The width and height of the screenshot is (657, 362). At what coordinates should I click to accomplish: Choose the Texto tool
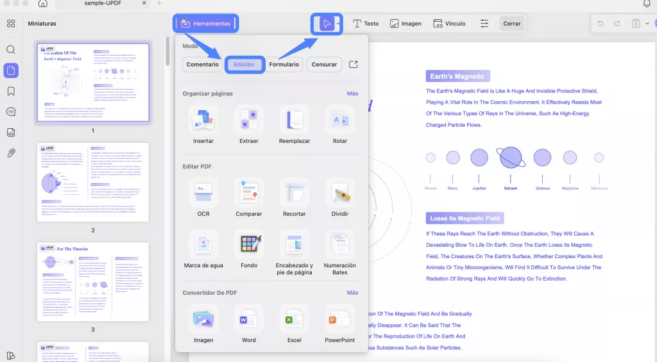pos(366,24)
